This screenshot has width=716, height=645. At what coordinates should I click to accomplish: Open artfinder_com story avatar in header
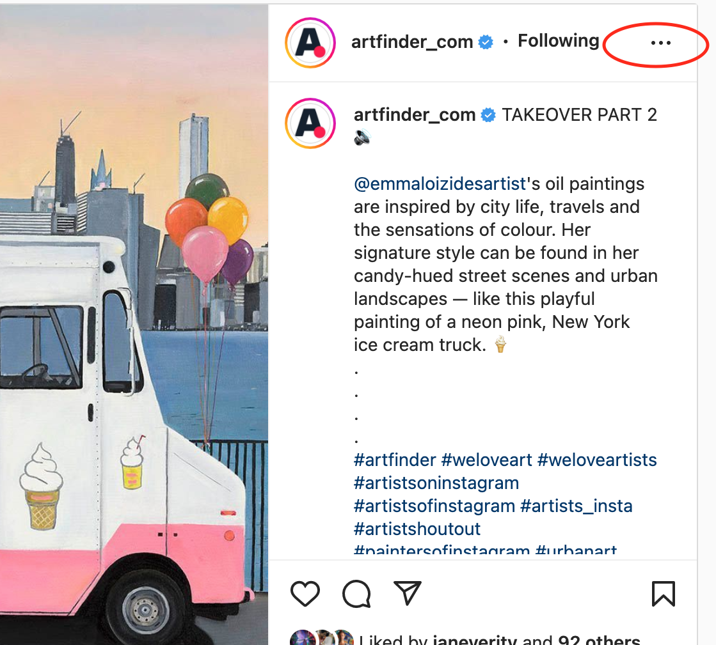pyautogui.click(x=310, y=43)
